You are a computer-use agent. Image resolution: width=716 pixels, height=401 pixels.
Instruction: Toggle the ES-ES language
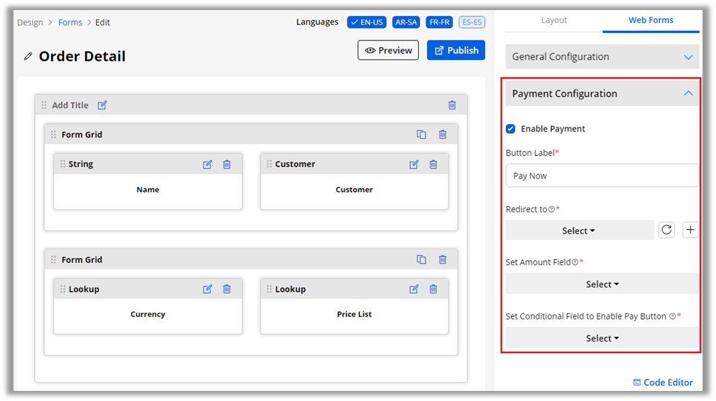(471, 22)
